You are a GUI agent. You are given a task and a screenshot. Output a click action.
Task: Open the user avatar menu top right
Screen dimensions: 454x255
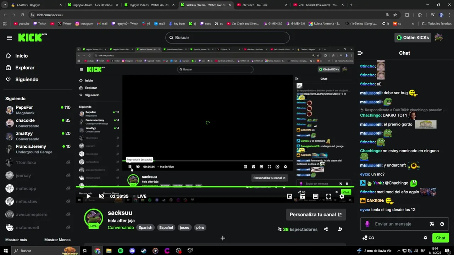(x=439, y=38)
